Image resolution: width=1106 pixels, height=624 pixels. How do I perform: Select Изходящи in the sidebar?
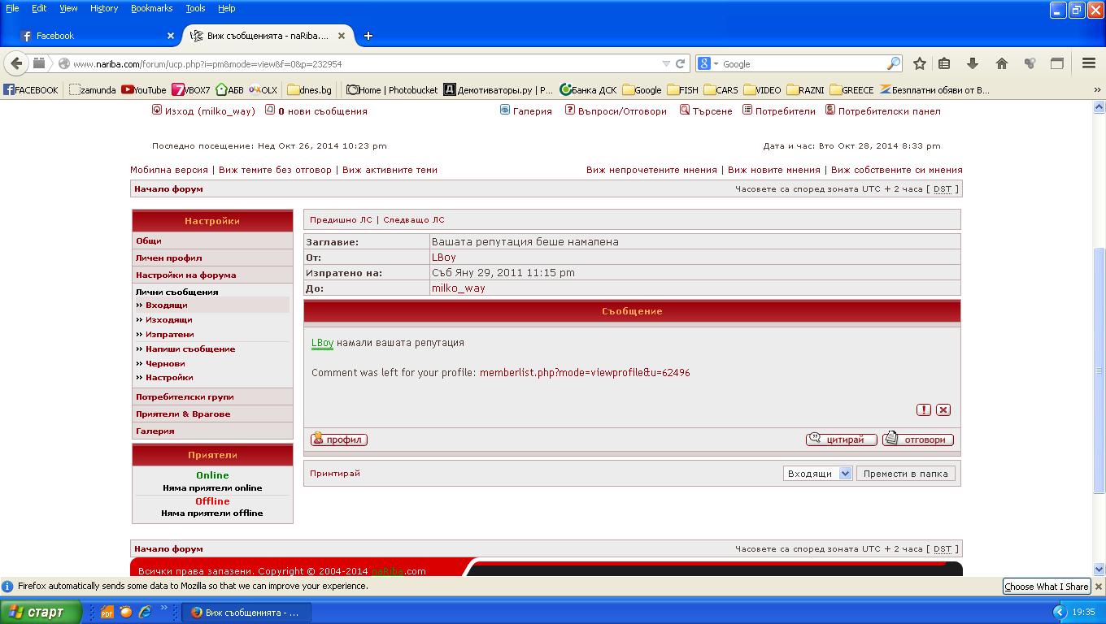click(x=169, y=320)
